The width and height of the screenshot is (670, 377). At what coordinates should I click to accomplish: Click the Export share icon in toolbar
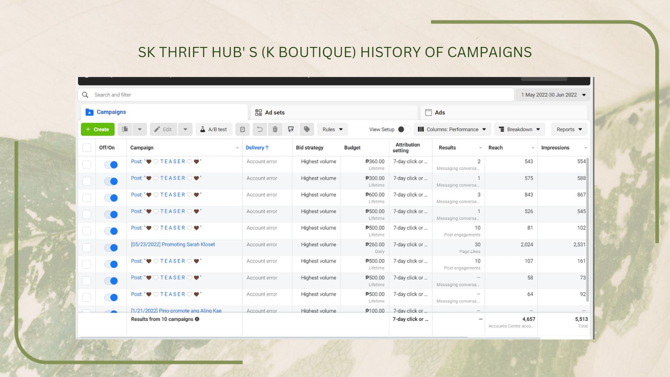tap(291, 129)
